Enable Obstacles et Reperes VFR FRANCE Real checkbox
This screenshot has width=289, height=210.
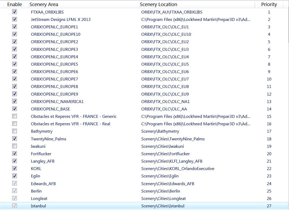coord(15,123)
